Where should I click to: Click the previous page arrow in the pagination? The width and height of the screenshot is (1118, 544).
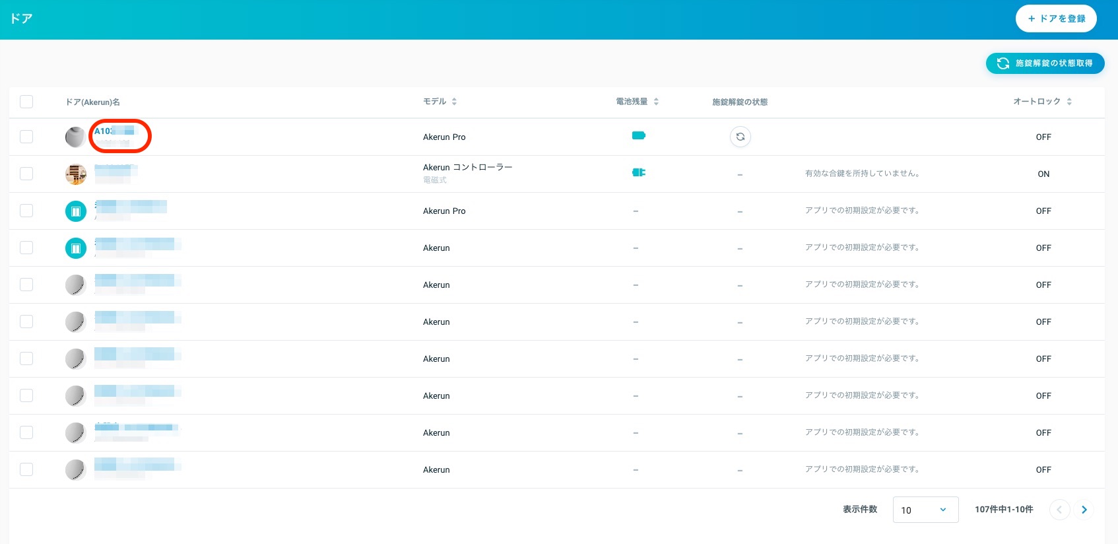point(1059,510)
